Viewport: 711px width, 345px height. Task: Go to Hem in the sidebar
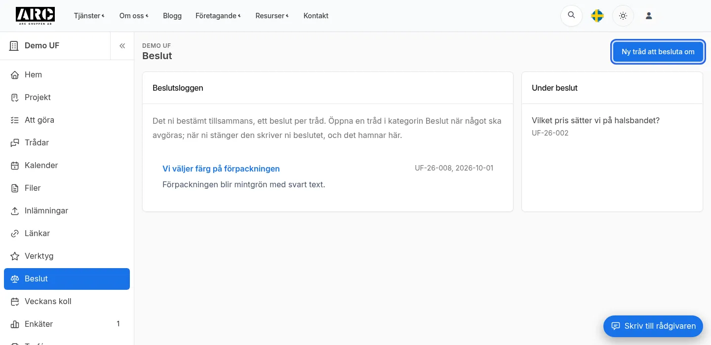(x=67, y=75)
